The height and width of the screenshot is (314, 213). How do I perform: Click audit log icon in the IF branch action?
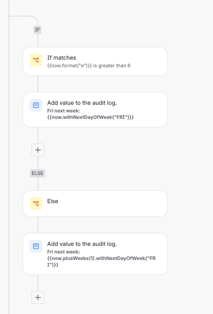coord(36,105)
